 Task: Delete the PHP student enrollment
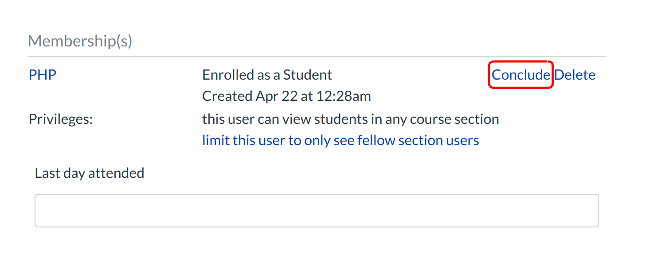click(574, 75)
